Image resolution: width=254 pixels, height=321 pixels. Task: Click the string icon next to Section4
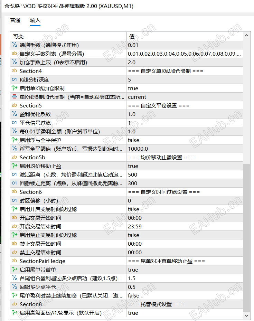14,71
